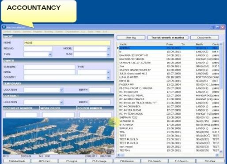The image size is (227, 164).
Task: Click the TEMPORARY berth field
Action: [100, 90]
